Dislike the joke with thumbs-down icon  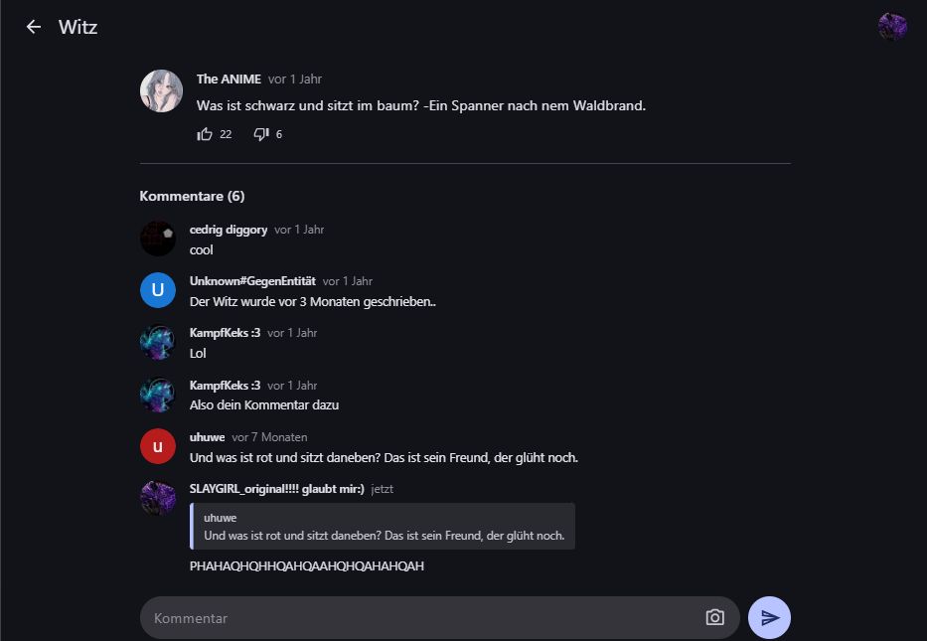click(x=261, y=134)
